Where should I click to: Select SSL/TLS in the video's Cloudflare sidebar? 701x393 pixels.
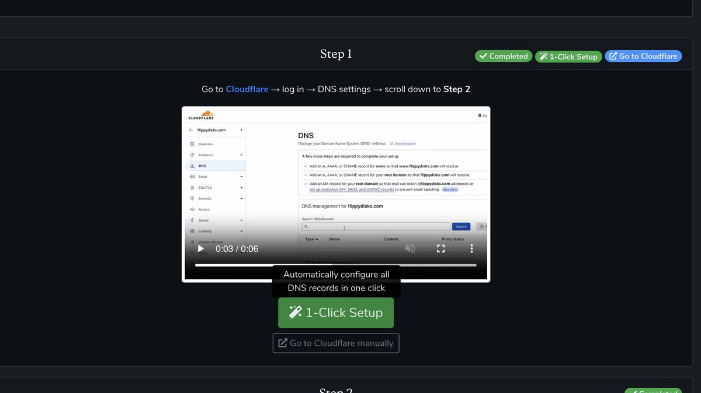pyautogui.click(x=205, y=188)
